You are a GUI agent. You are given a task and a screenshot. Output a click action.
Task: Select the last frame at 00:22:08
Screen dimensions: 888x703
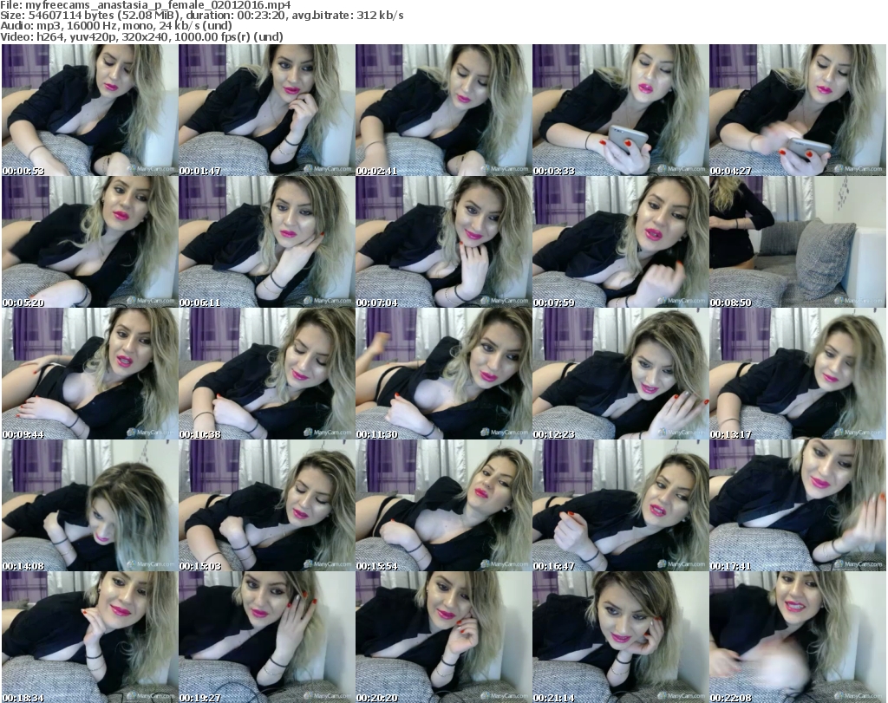pos(798,637)
